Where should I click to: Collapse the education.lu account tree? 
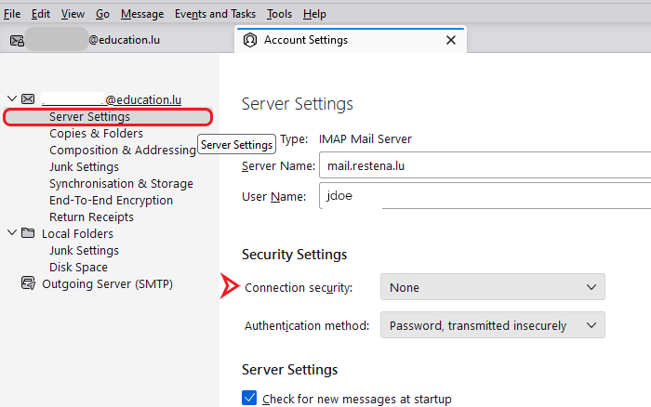click(x=11, y=98)
